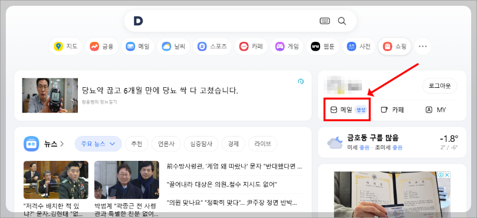Screen dimensions: 477x218
Task: Open thumbnail for 박범계 article
Action: click(127, 180)
